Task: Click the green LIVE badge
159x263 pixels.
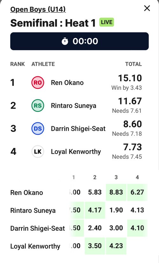Action: [x=107, y=22]
